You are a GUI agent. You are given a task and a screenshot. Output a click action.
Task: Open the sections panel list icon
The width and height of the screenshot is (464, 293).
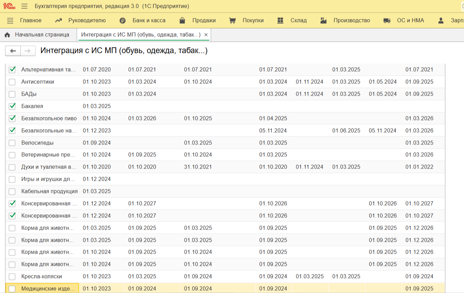(10, 21)
